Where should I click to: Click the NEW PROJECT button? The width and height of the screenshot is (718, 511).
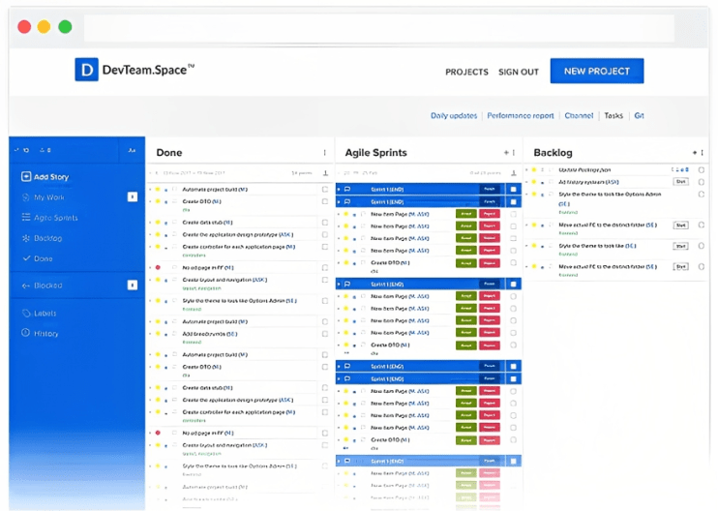click(x=596, y=71)
